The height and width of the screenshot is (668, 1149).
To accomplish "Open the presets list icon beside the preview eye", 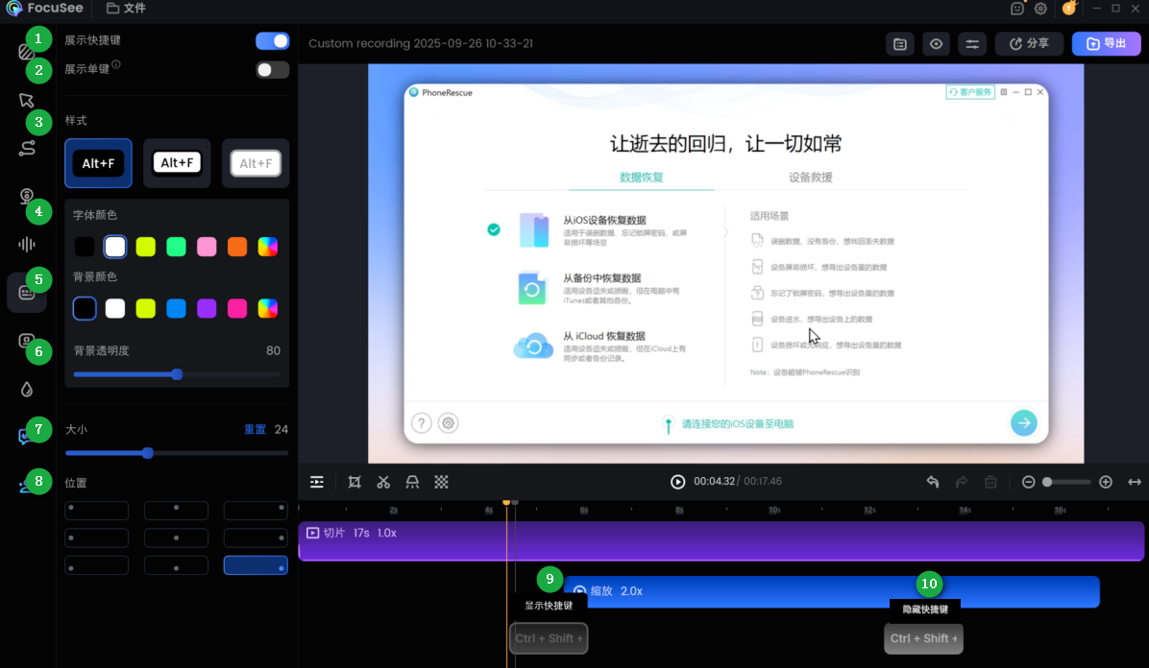I will [900, 44].
